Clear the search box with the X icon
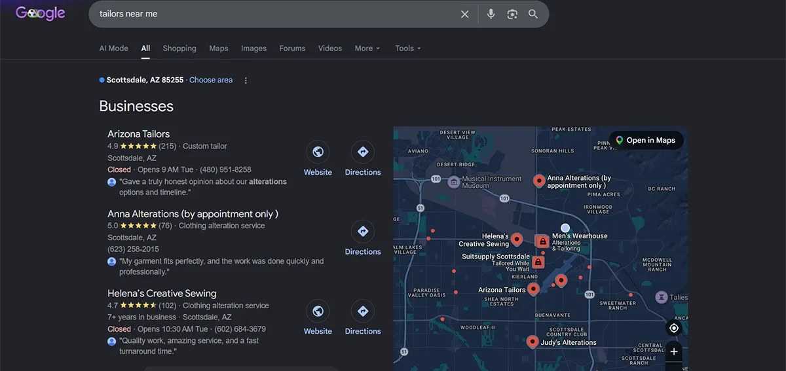786x371 pixels. (x=464, y=14)
